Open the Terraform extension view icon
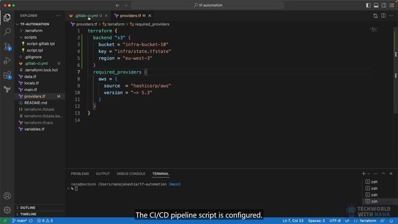398x224 pixels. (x=7, y=89)
